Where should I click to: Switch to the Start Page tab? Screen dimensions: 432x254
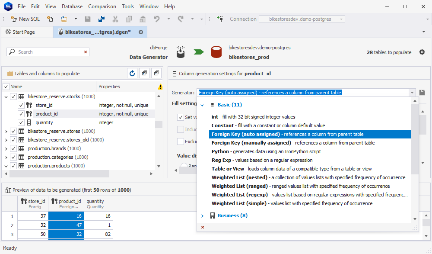[27, 32]
